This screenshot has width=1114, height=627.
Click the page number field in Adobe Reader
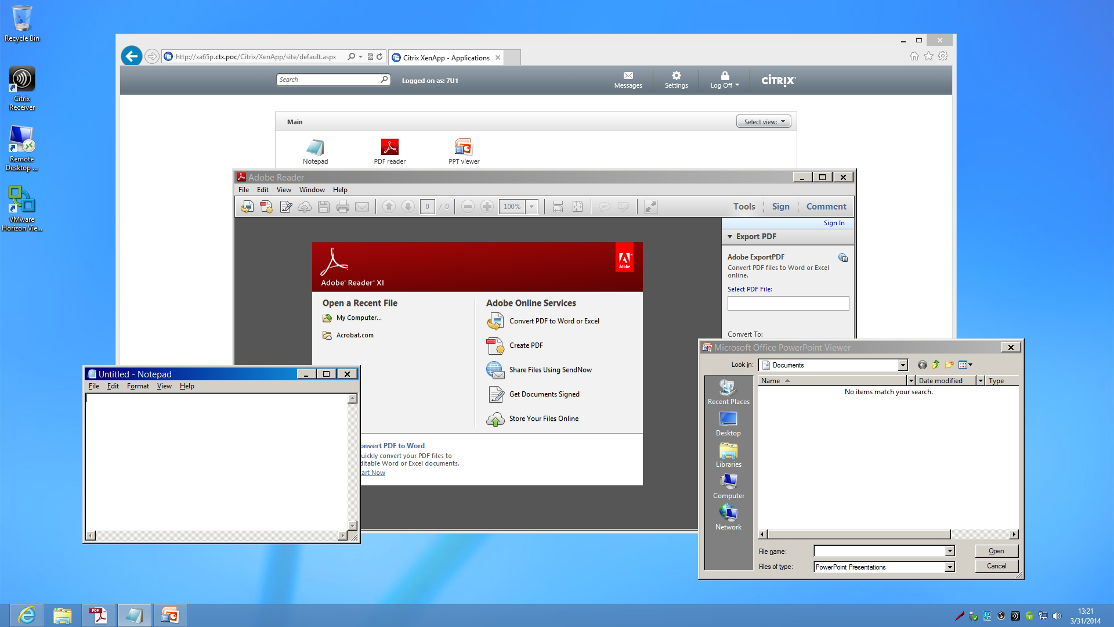(x=428, y=207)
